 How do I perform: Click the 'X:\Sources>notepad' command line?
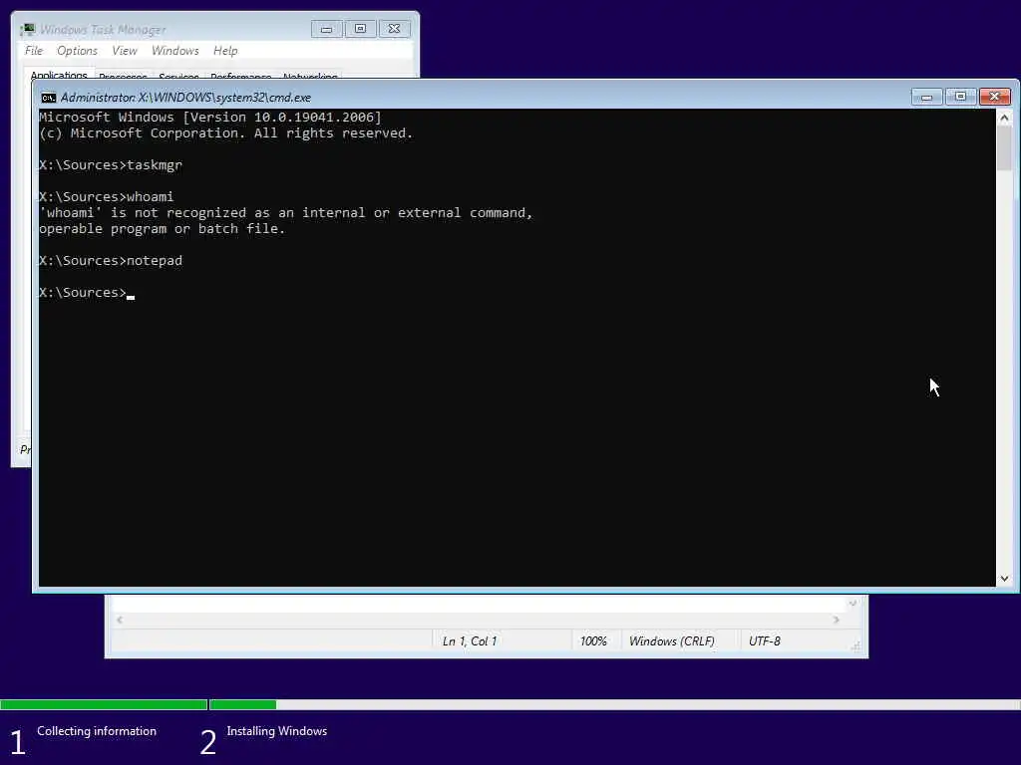pos(111,261)
